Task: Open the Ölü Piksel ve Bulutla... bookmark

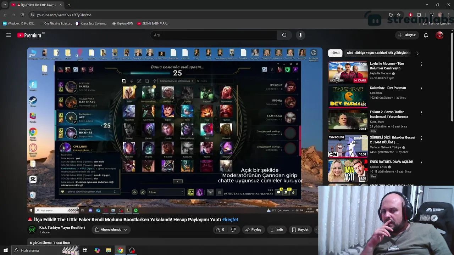Action: coord(55,24)
